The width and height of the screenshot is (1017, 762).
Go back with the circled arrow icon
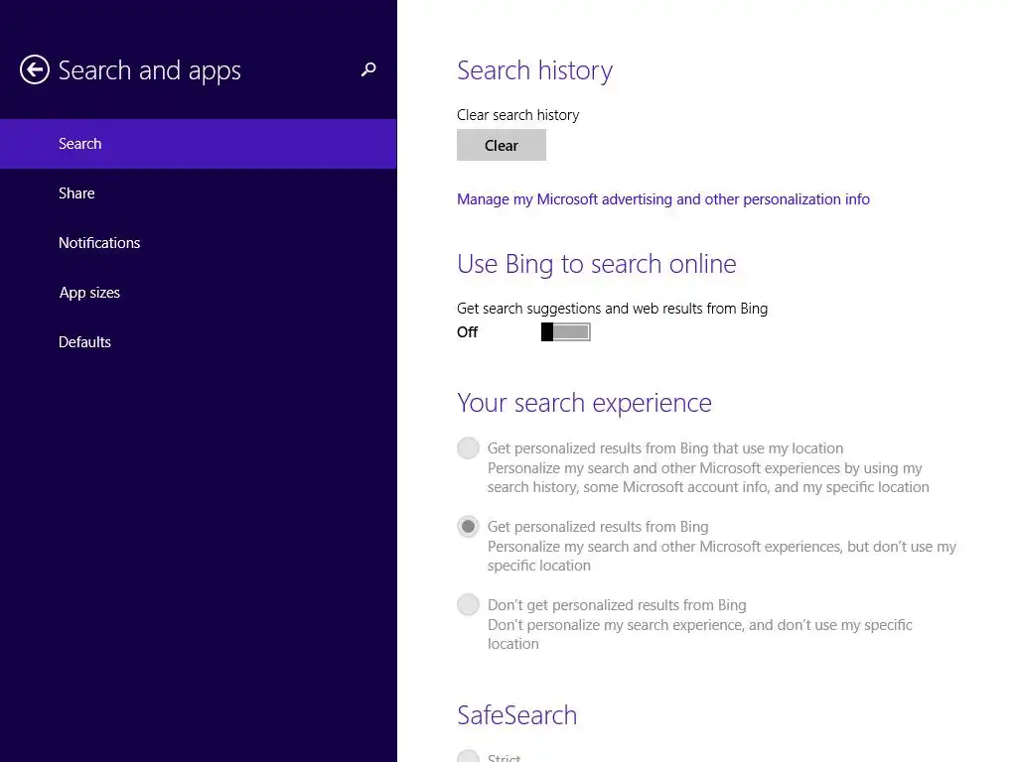click(35, 69)
